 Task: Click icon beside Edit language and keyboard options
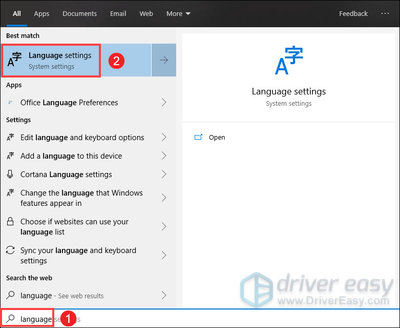(10, 137)
